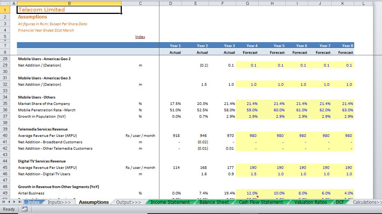Click 'Mobile Users - Americas Geo 2' heading

click(44, 59)
